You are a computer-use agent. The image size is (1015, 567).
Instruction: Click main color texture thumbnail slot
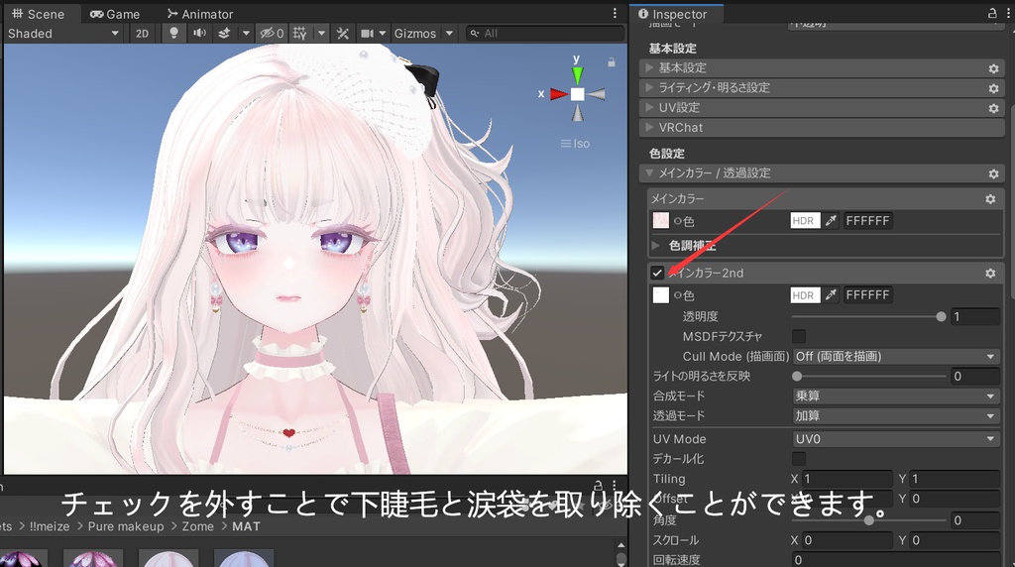pyautogui.click(x=660, y=221)
